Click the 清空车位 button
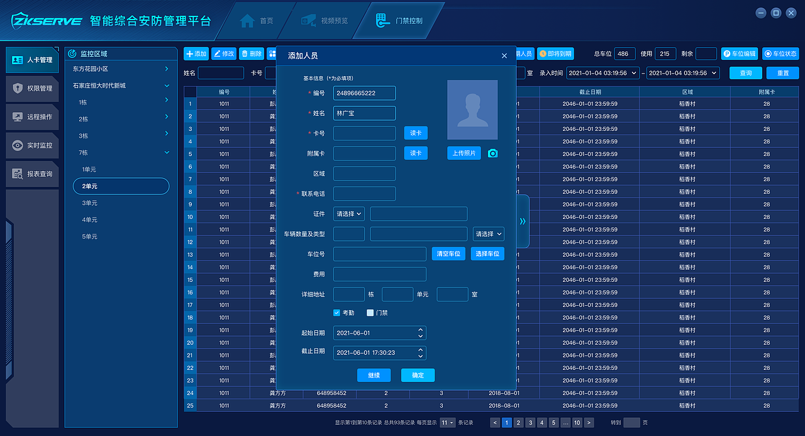This screenshot has width=805, height=436. (x=448, y=254)
